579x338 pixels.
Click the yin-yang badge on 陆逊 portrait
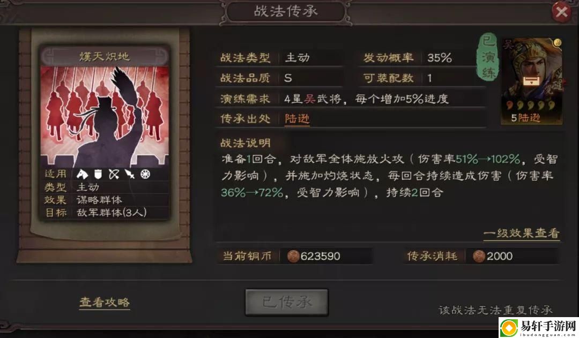point(558,42)
